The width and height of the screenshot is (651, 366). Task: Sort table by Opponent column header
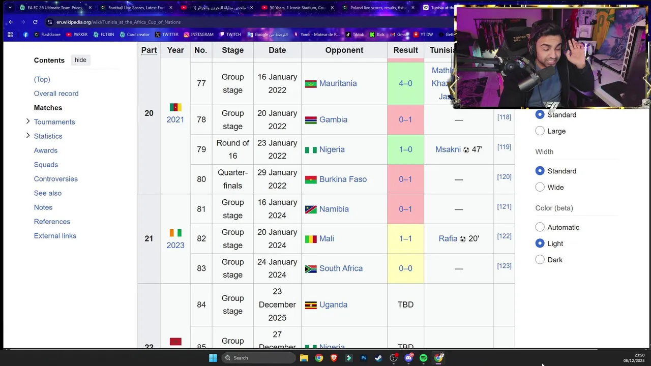(344, 50)
